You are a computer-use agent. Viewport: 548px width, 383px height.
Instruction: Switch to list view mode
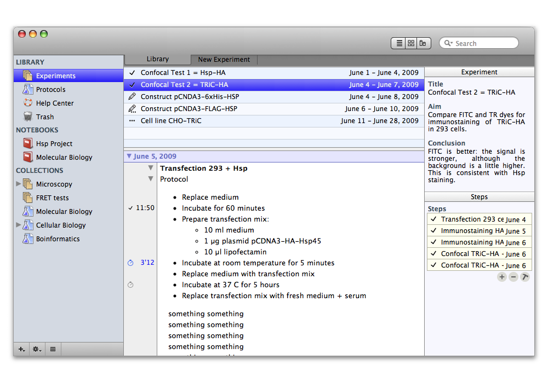[x=399, y=43]
